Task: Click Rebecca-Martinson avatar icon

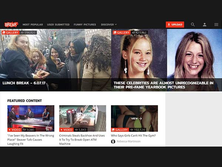Action: click(113, 141)
